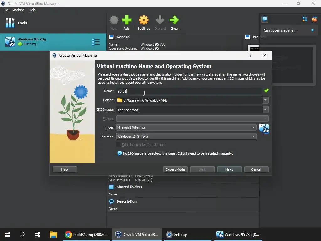Screen dimensions: 321x241
Task: Open Task View in the taskbar
Action: click(38, 235)
